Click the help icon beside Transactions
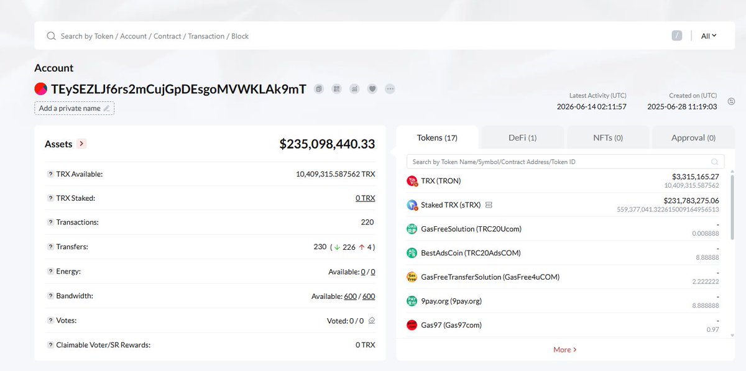Screen dimensions: 746x371 [50, 222]
